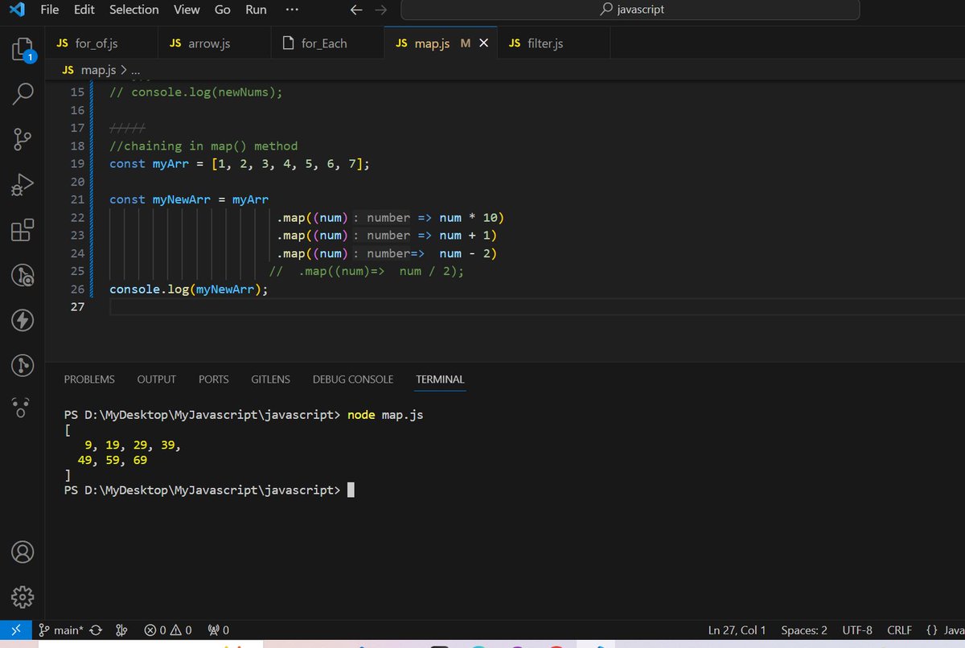Click the javascript command center search box
Screen dimensions: 965x648
(x=630, y=10)
